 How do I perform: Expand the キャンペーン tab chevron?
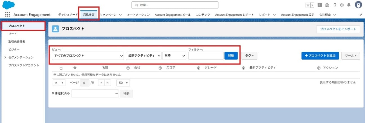pyautogui.click(x=120, y=15)
